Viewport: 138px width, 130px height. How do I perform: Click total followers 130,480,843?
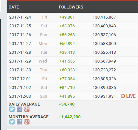(104, 26)
